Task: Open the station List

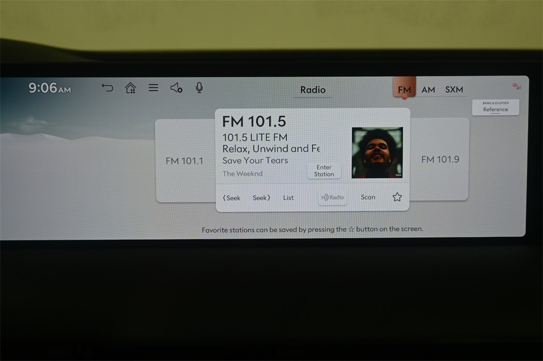Action: [288, 198]
